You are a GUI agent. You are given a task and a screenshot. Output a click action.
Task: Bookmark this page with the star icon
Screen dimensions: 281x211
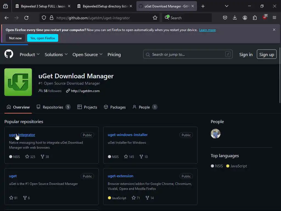tap(155, 18)
